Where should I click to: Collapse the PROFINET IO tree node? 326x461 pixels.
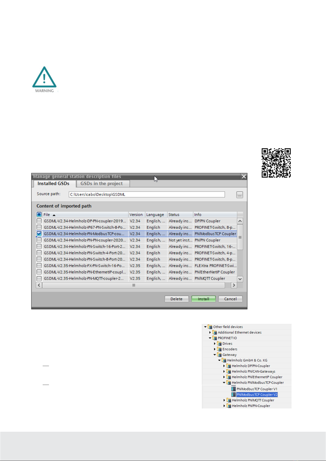coord(210,338)
